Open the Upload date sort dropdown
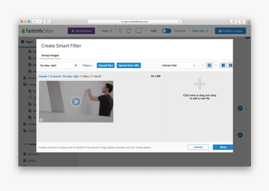The height and width of the screenshot is (191, 269). coord(179,66)
